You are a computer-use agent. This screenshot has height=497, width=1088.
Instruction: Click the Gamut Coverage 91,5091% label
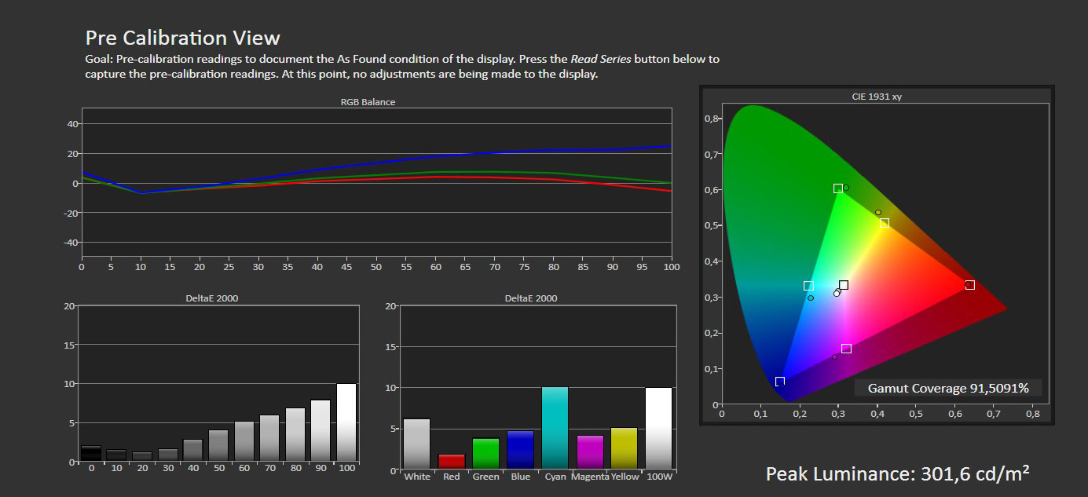[948, 388]
